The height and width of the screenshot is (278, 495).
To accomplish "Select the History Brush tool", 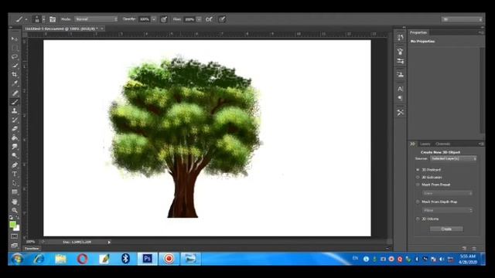I will [x=15, y=120].
